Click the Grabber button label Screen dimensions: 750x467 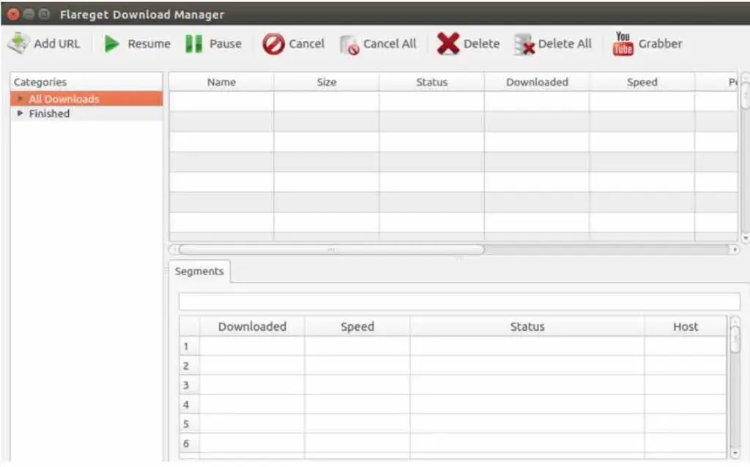click(661, 43)
